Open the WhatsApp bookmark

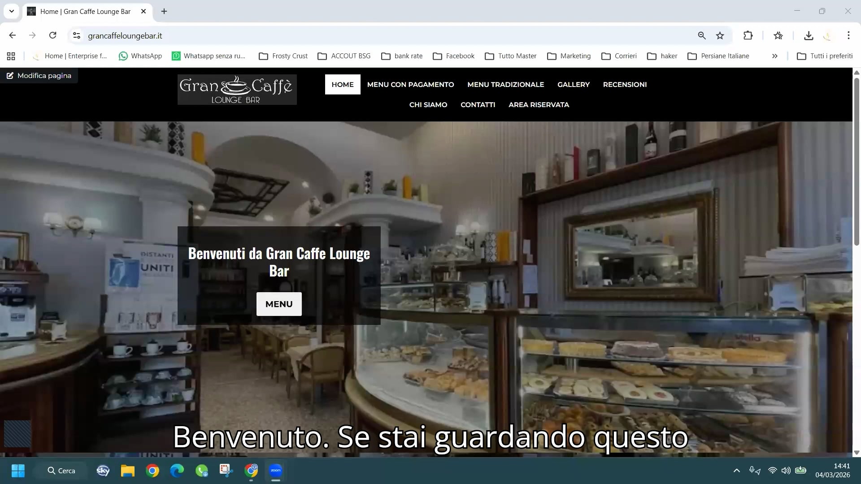(140, 56)
